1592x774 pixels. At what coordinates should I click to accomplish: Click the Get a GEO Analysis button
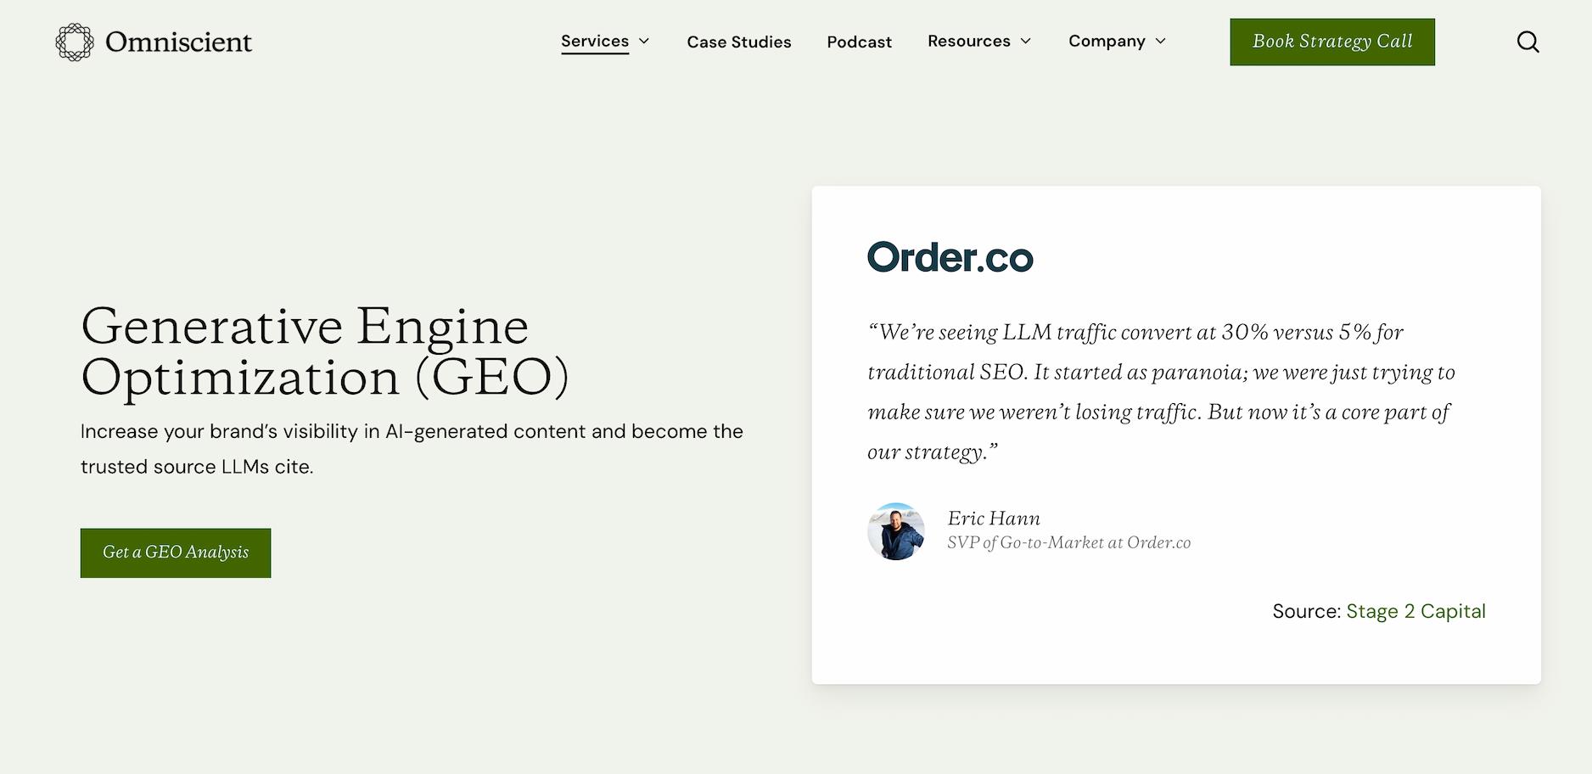coord(175,552)
